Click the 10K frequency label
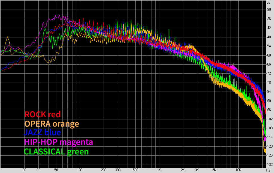Viewport: 274px width, 173px height. [238, 170]
